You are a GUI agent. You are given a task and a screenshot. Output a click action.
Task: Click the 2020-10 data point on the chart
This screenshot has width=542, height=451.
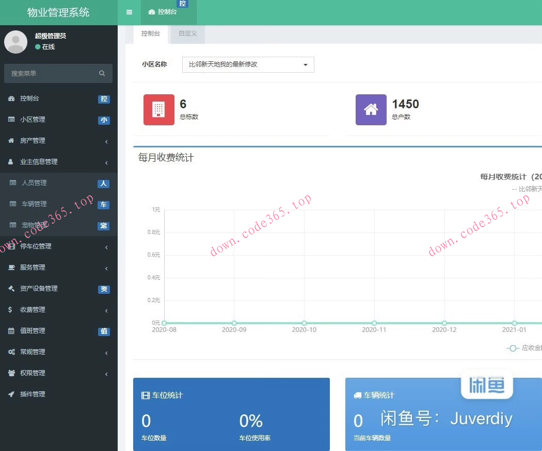coord(304,323)
